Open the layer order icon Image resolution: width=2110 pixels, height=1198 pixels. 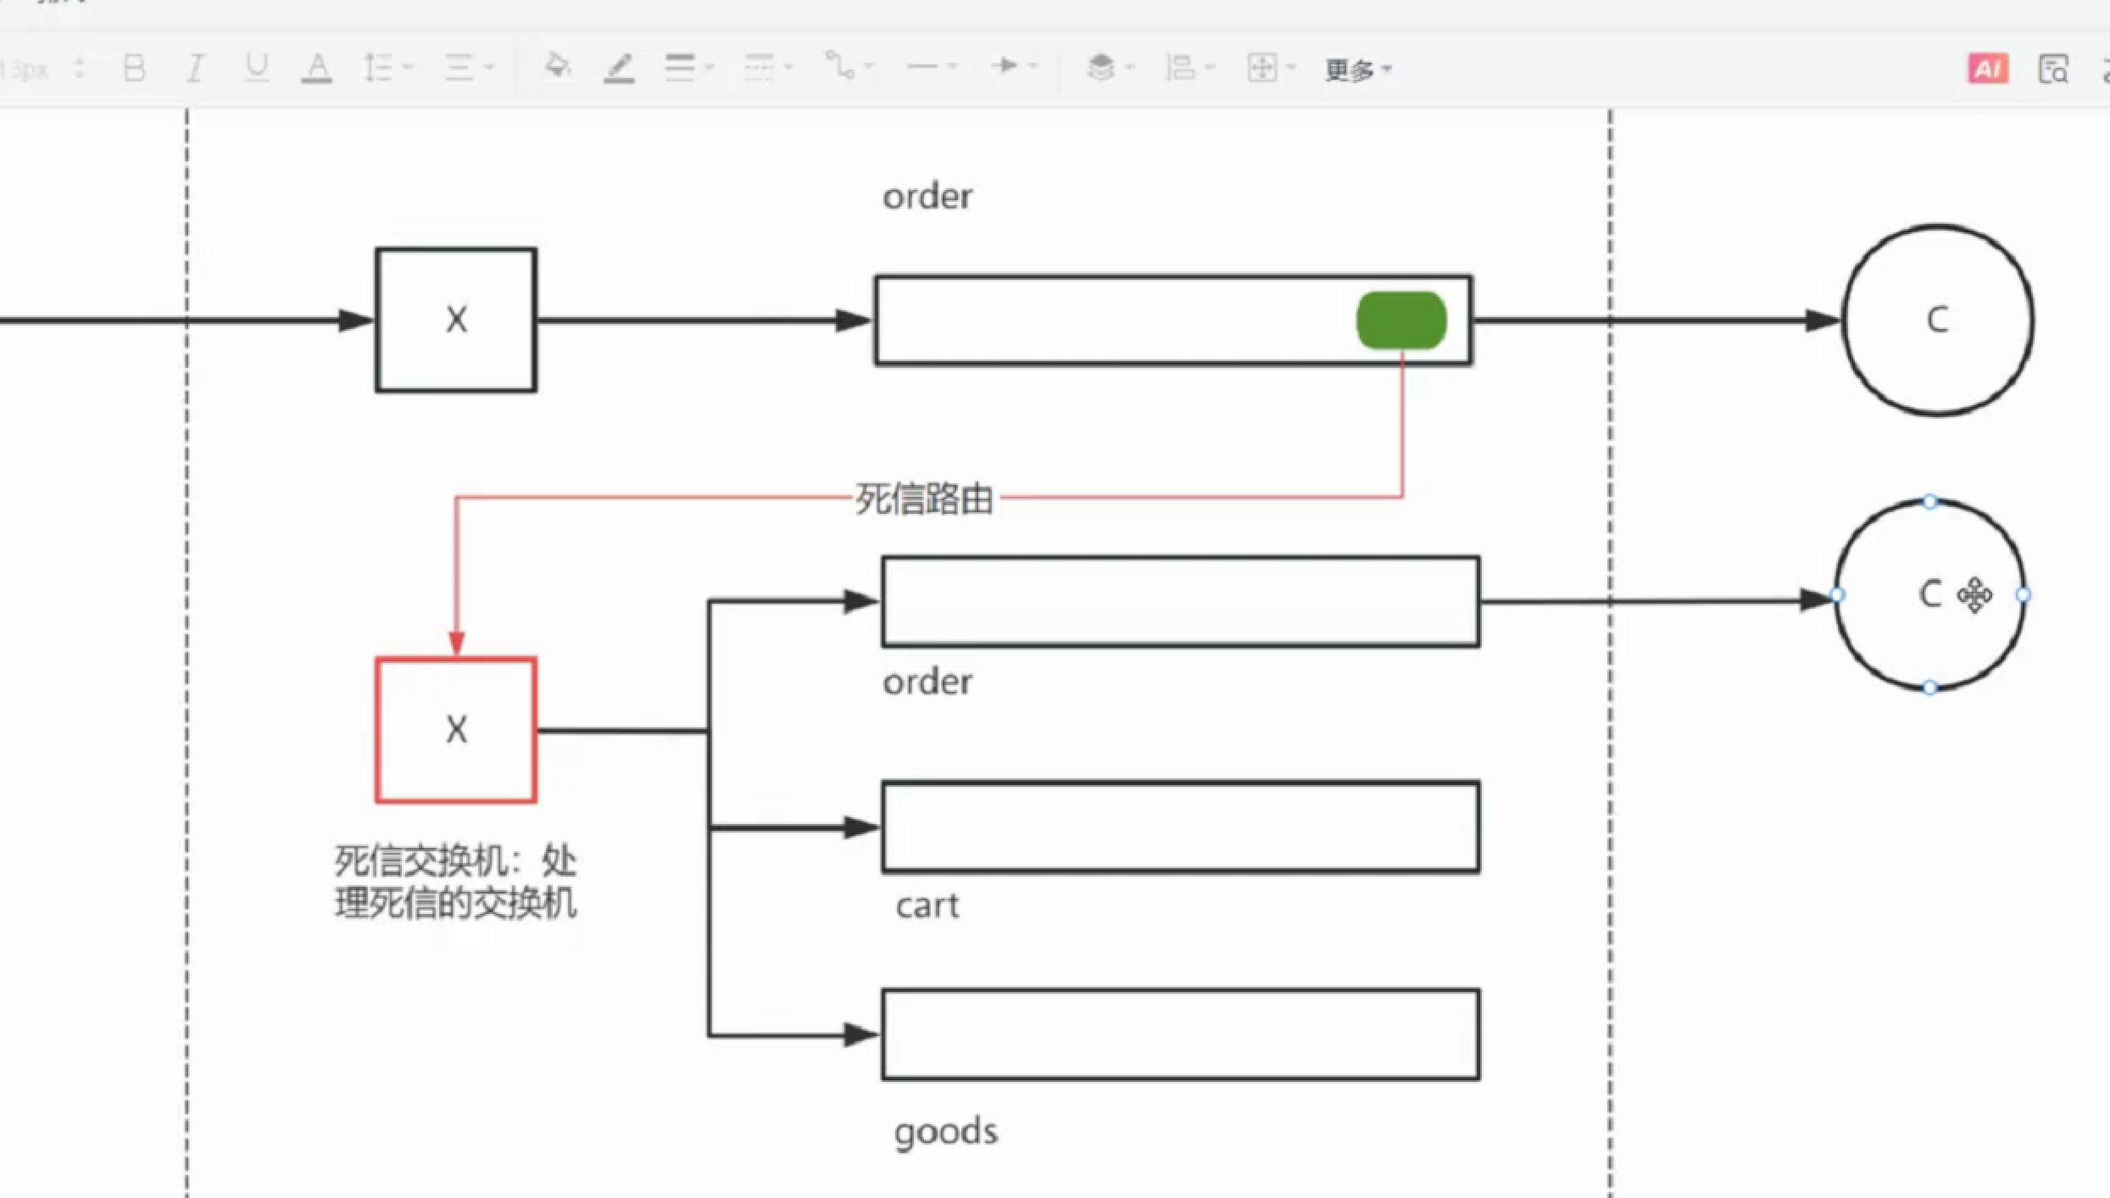tap(1101, 67)
